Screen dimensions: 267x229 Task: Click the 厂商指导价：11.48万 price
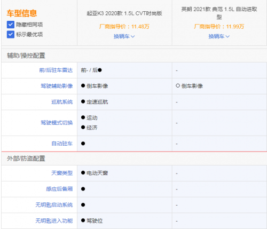click(124, 27)
